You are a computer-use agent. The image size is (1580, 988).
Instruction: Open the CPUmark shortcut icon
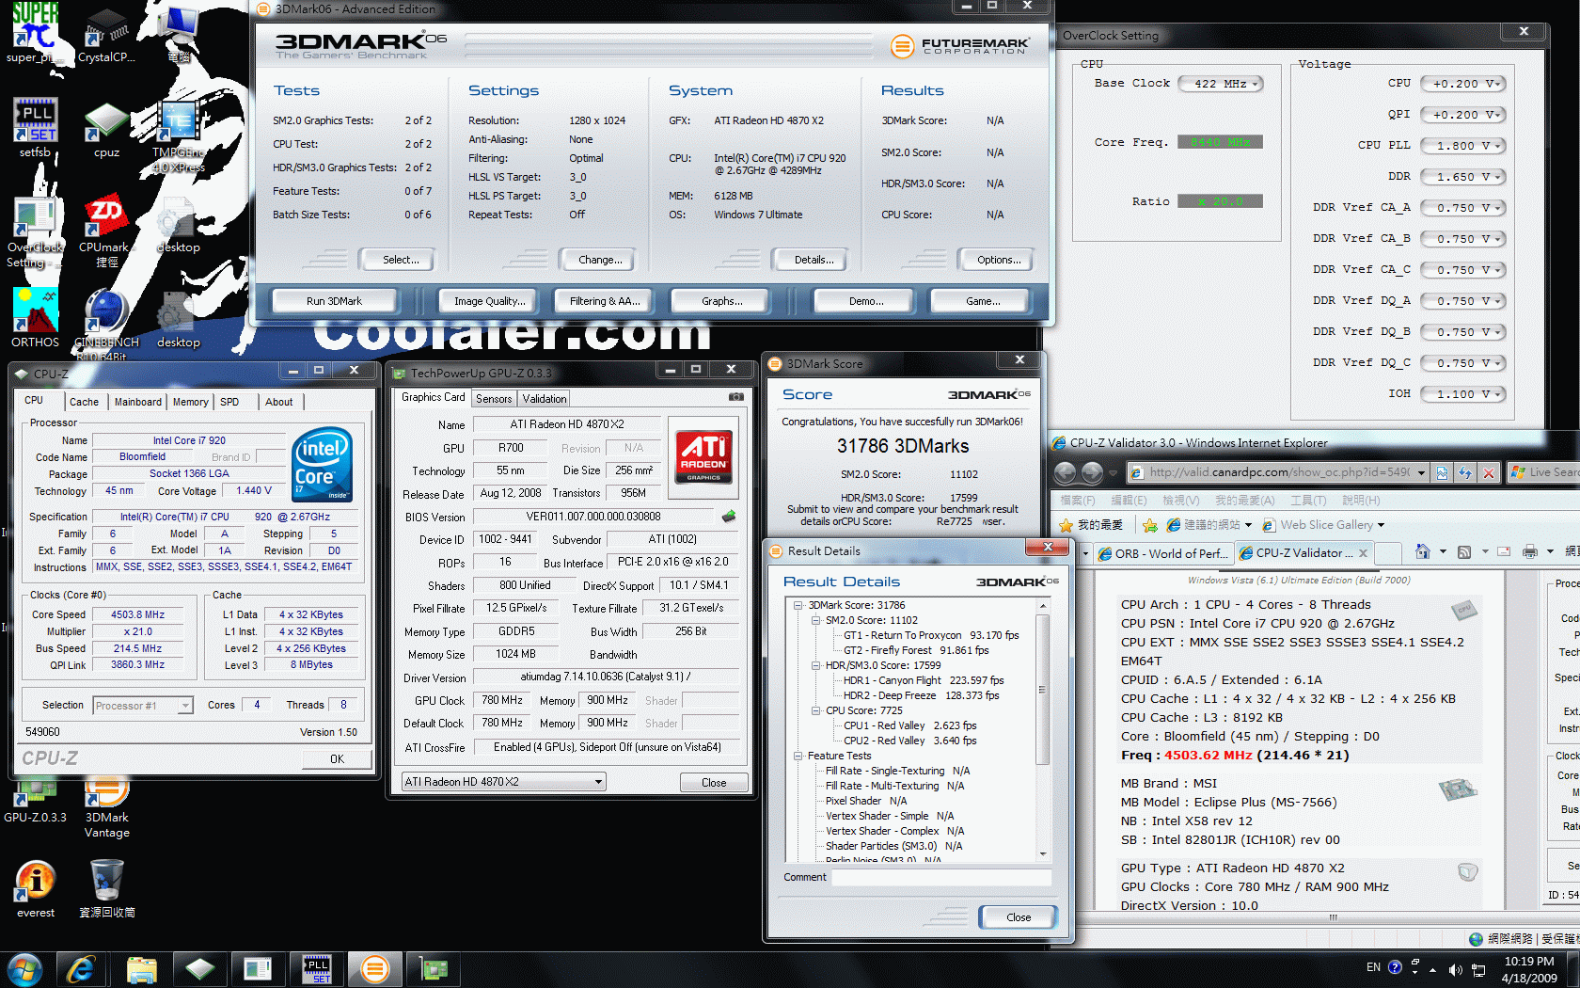coord(106,231)
